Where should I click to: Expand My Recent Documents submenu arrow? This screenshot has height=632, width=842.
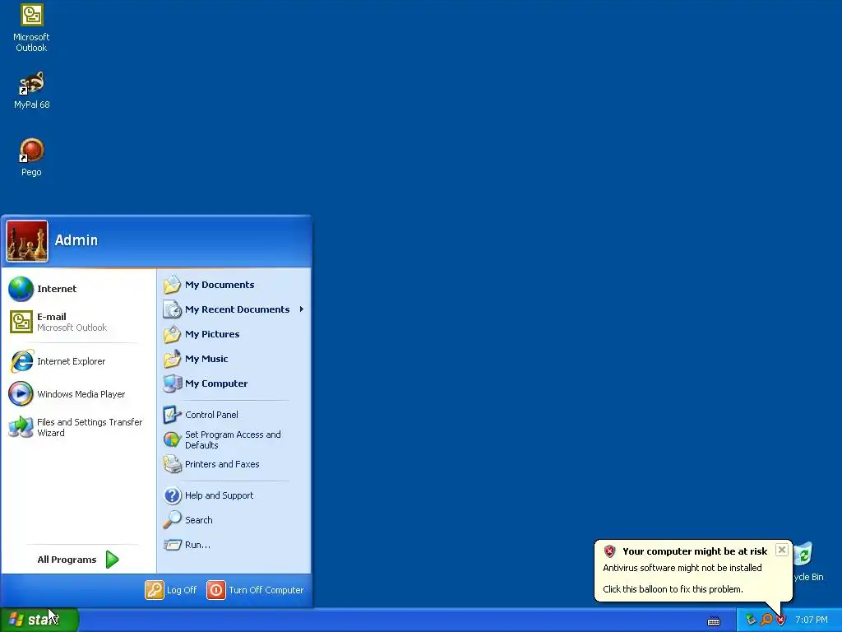point(302,309)
